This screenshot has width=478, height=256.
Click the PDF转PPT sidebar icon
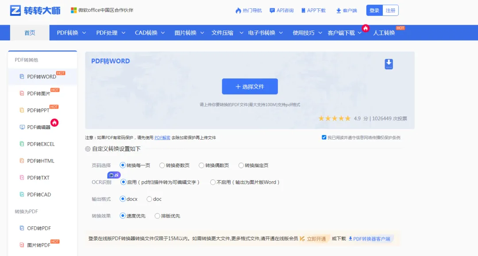click(22, 110)
